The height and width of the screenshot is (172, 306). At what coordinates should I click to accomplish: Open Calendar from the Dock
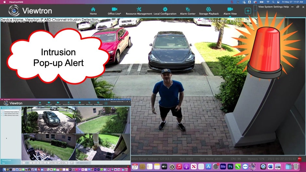point(135,166)
